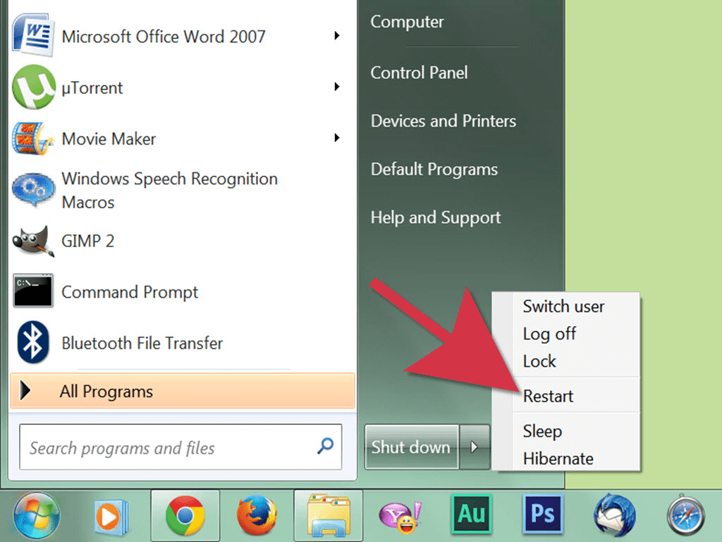Open GIMP 2
The image size is (722, 542).
[x=87, y=241]
